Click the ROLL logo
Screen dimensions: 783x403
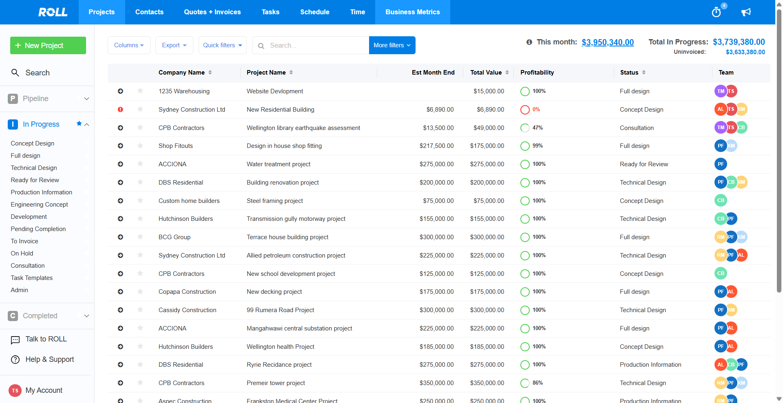[53, 12]
